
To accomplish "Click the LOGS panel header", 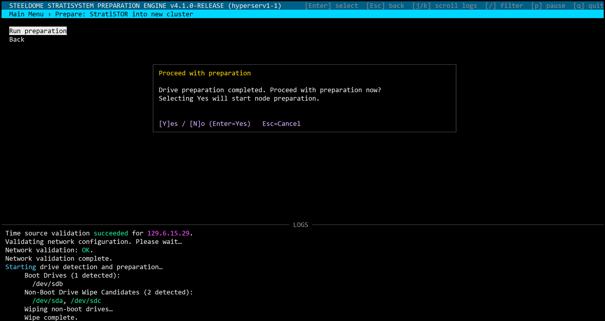I will click(300, 225).
